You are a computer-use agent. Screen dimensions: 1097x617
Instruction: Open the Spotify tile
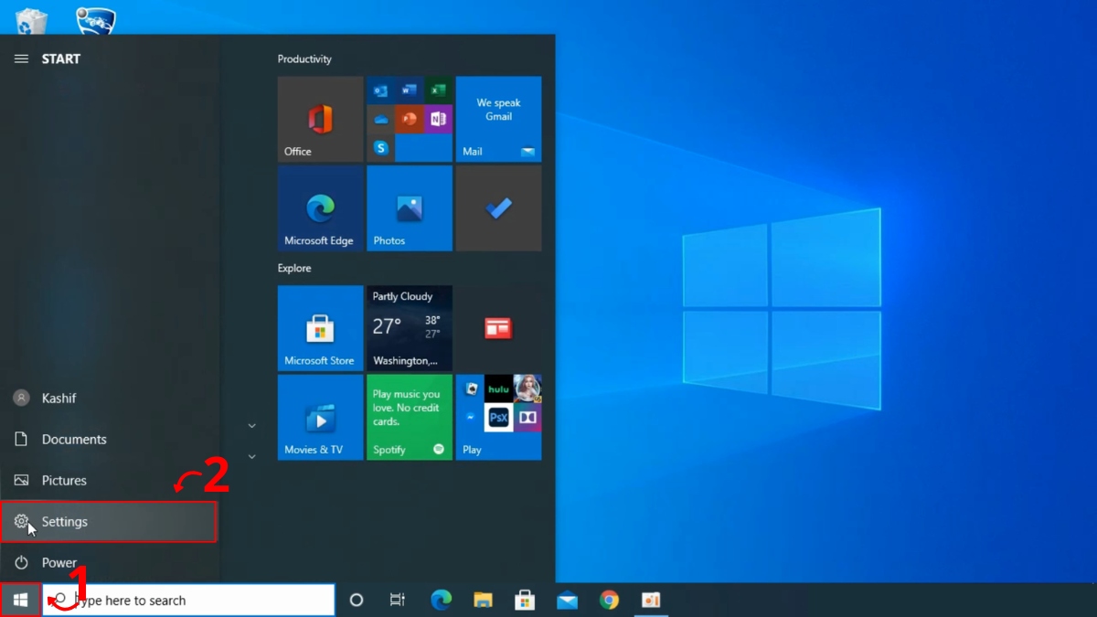tap(409, 416)
